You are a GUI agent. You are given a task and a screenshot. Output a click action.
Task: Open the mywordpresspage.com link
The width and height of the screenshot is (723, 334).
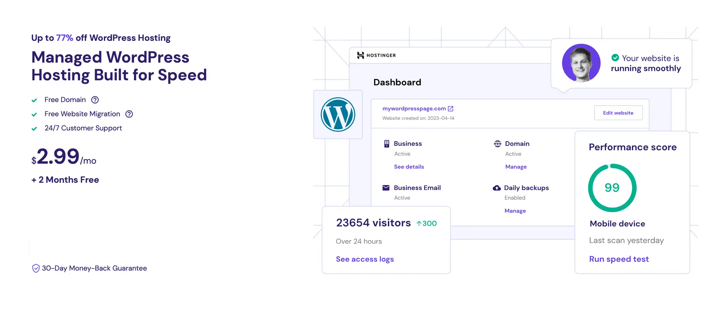pyautogui.click(x=414, y=109)
